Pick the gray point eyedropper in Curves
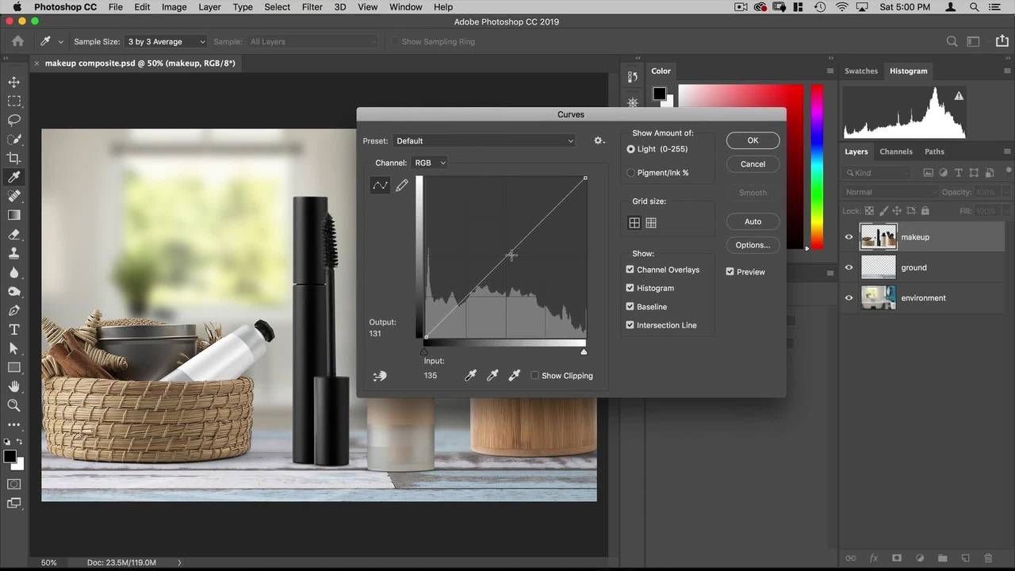This screenshot has width=1015, height=571. 492,375
